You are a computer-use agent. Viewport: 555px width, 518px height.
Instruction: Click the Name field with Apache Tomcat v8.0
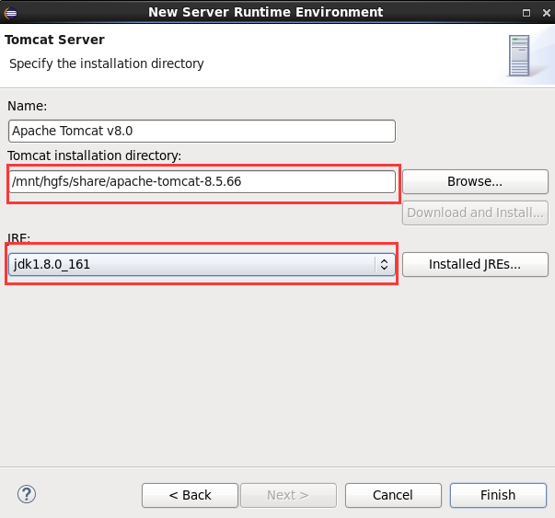click(202, 131)
